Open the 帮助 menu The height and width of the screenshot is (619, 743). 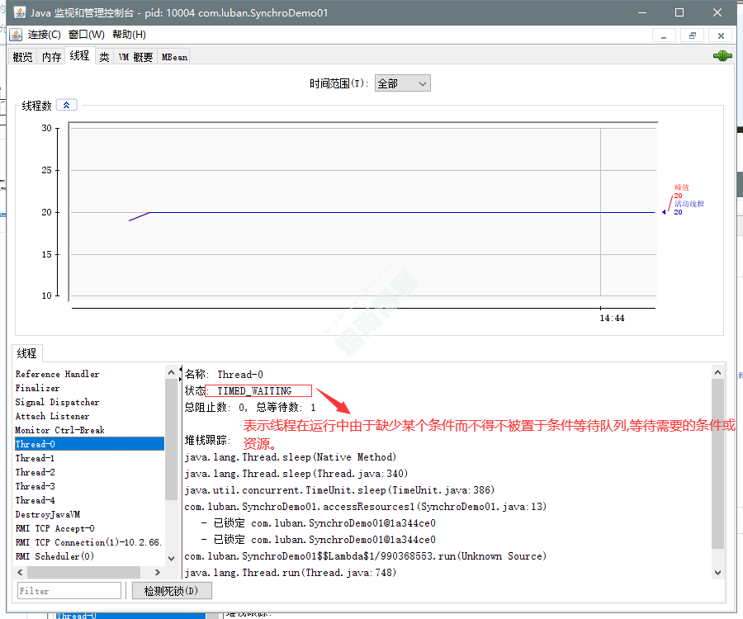[x=129, y=35]
